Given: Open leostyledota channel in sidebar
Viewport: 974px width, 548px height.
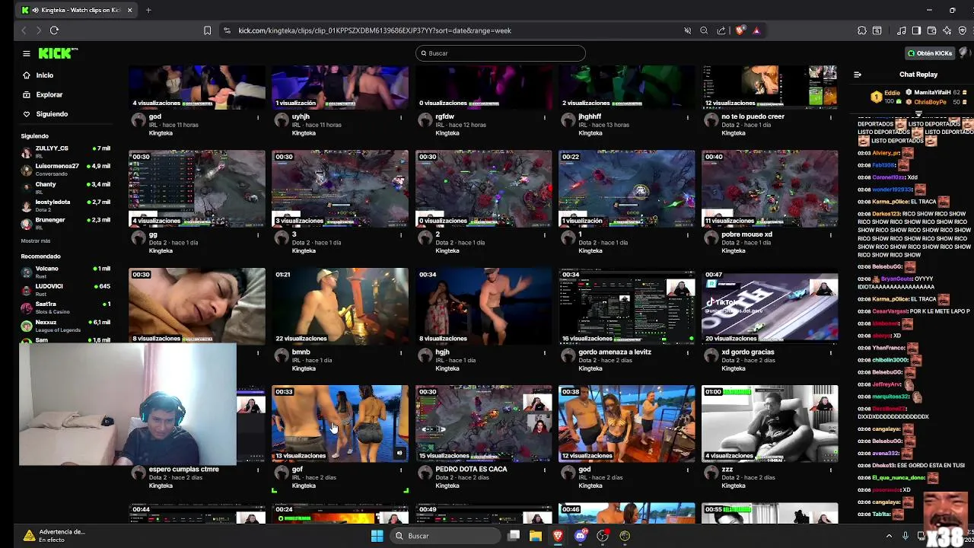Looking at the screenshot, I should [x=65, y=205].
